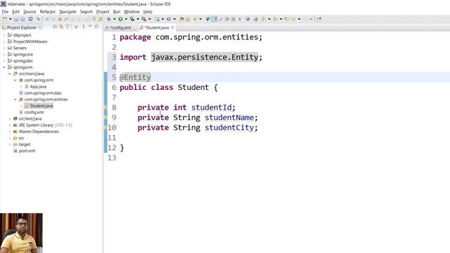The width and height of the screenshot is (450, 253).
Task: Open the Help menu
Action: point(148,12)
